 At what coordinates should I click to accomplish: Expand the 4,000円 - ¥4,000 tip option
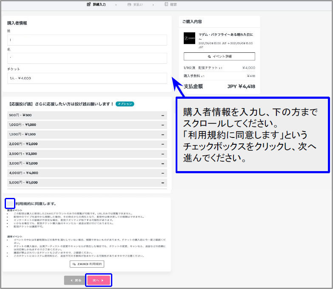click(87, 173)
